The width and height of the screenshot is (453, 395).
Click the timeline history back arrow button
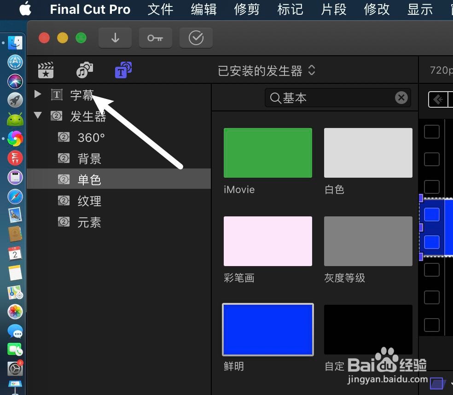point(438,99)
